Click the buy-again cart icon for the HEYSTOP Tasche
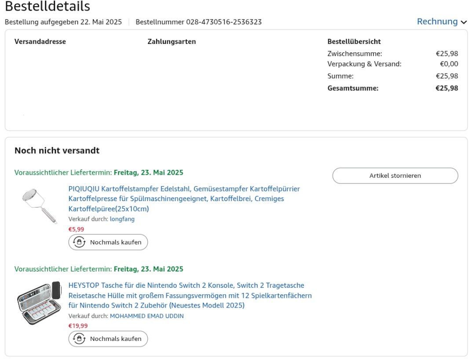The height and width of the screenshot is (359, 475). 79,339
